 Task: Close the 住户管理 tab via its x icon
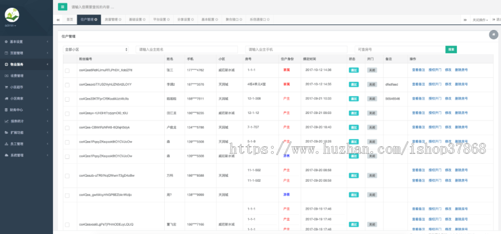(x=97, y=19)
